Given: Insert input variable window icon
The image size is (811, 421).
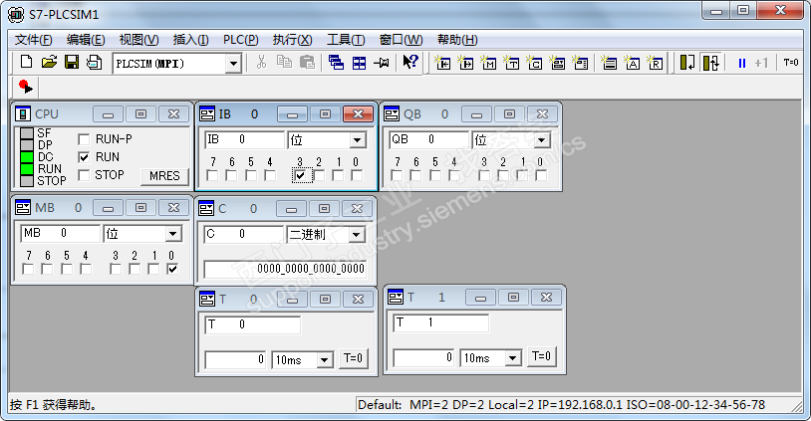Looking at the screenshot, I should (x=442, y=63).
